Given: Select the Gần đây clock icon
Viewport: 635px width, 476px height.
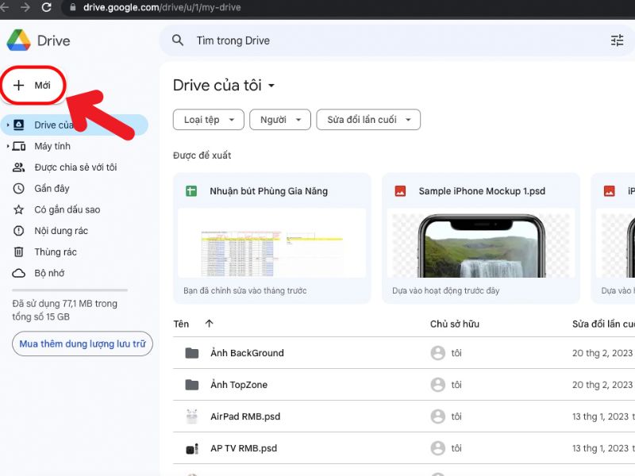Looking at the screenshot, I should click(x=18, y=188).
